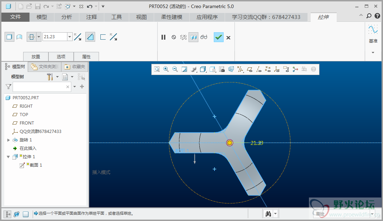Click verify mode glasses icon
Screen dimensions: 383x221
pyautogui.click(x=204, y=37)
